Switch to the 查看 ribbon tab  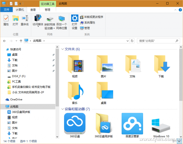[33, 10]
